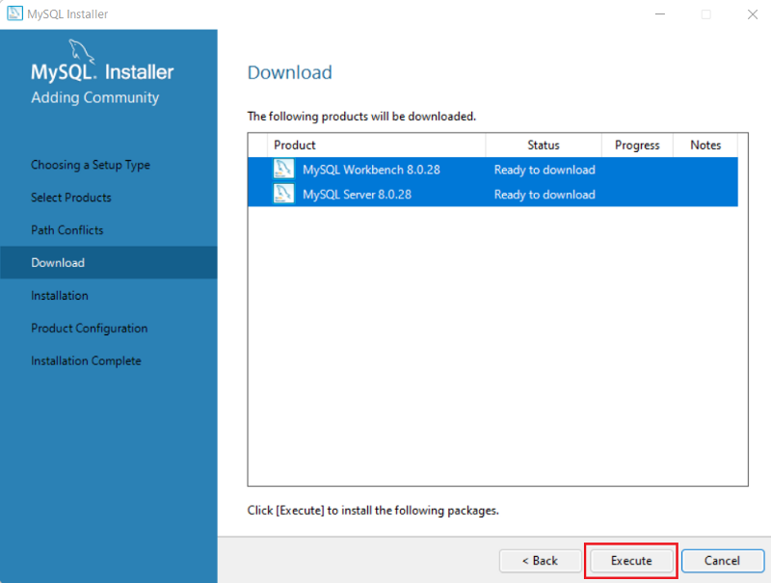Select the MySQL Workbench 8.0.28 row
Screen dimensions: 771x583
tap(492, 170)
